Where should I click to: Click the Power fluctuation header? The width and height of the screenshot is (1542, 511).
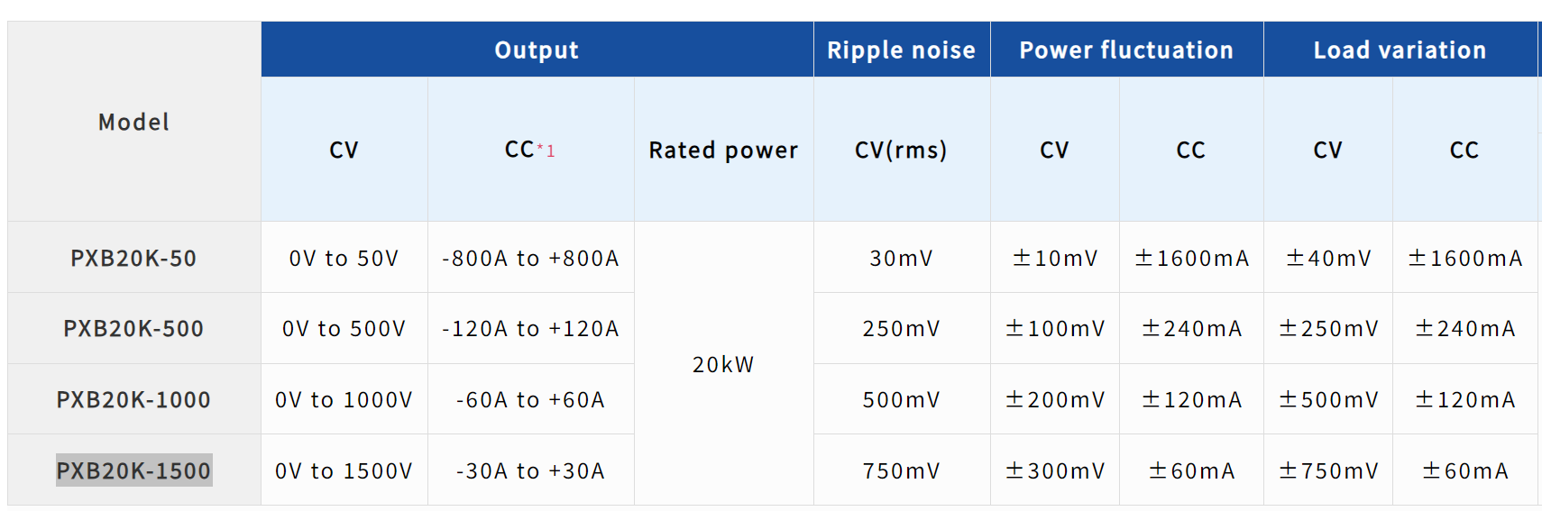[1126, 50]
